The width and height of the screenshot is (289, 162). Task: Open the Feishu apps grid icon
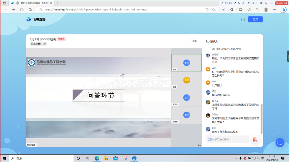click(243, 19)
